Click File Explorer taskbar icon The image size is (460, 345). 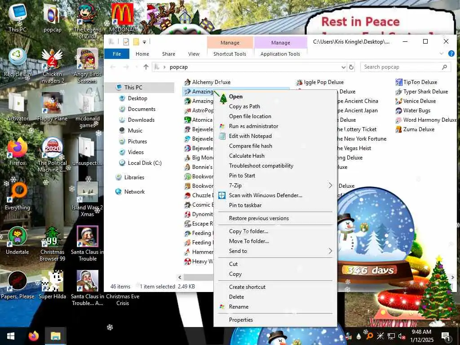click(55, 336)
